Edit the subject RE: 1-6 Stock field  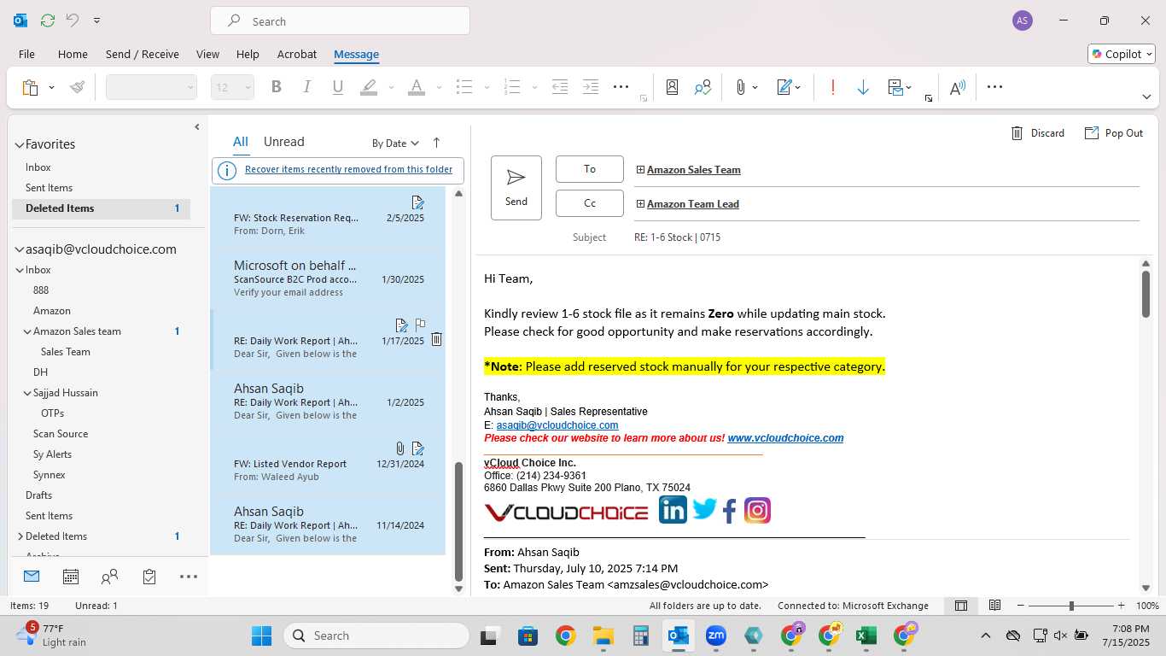click(x=886, y=237)
